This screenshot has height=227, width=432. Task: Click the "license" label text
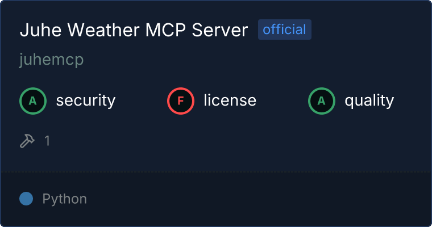(x=230, y=100)
